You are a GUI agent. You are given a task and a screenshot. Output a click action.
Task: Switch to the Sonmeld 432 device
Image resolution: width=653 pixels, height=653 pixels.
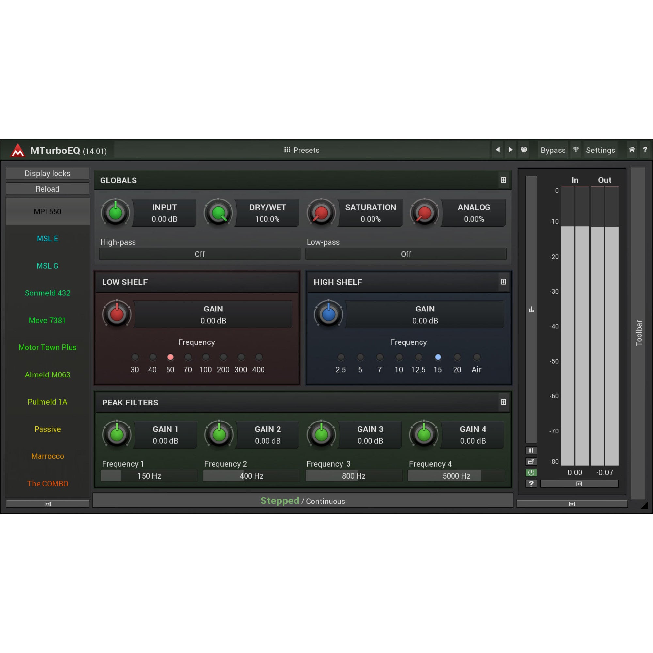coord(48,293)
